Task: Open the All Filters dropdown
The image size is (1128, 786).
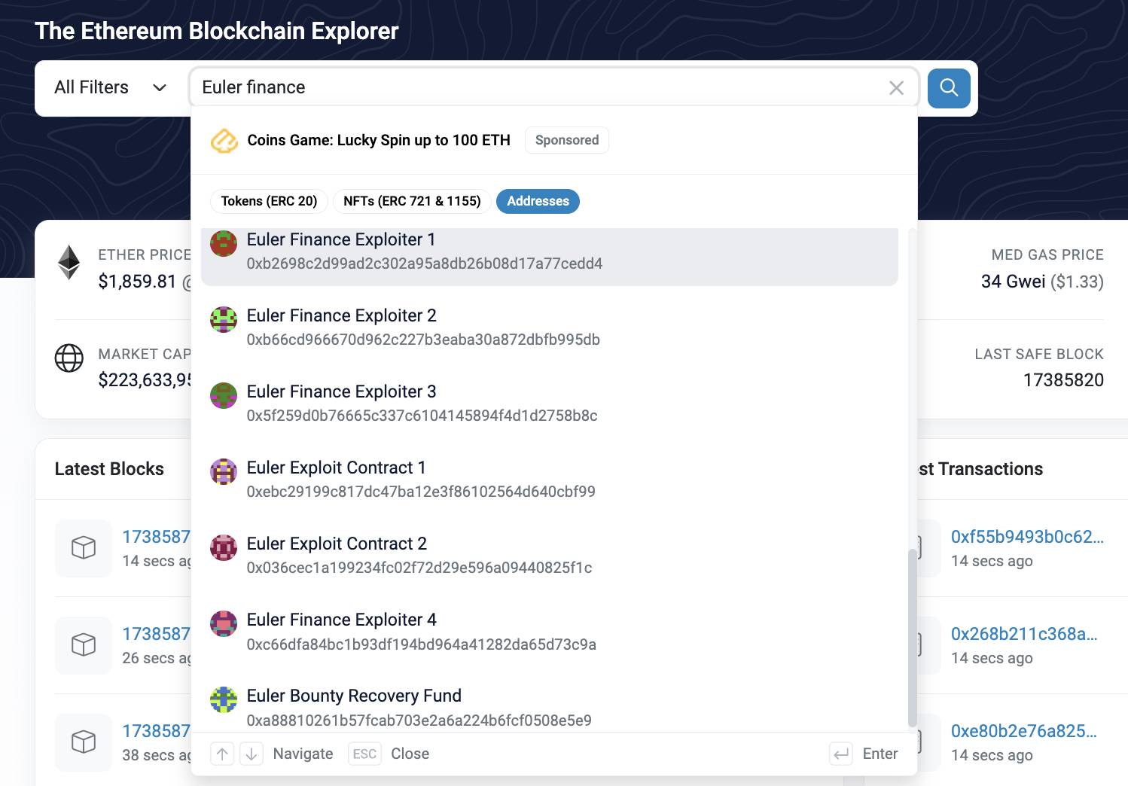Action: click(x=111, y=88)
